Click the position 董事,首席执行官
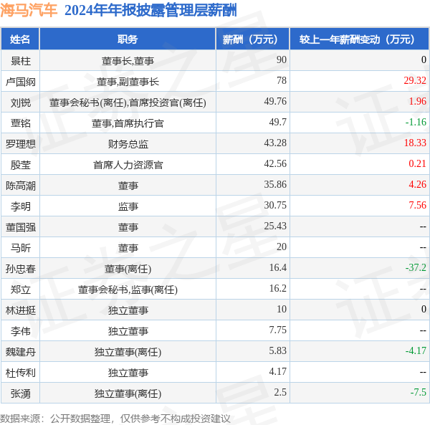430x425 pixels. coord(128,123)
